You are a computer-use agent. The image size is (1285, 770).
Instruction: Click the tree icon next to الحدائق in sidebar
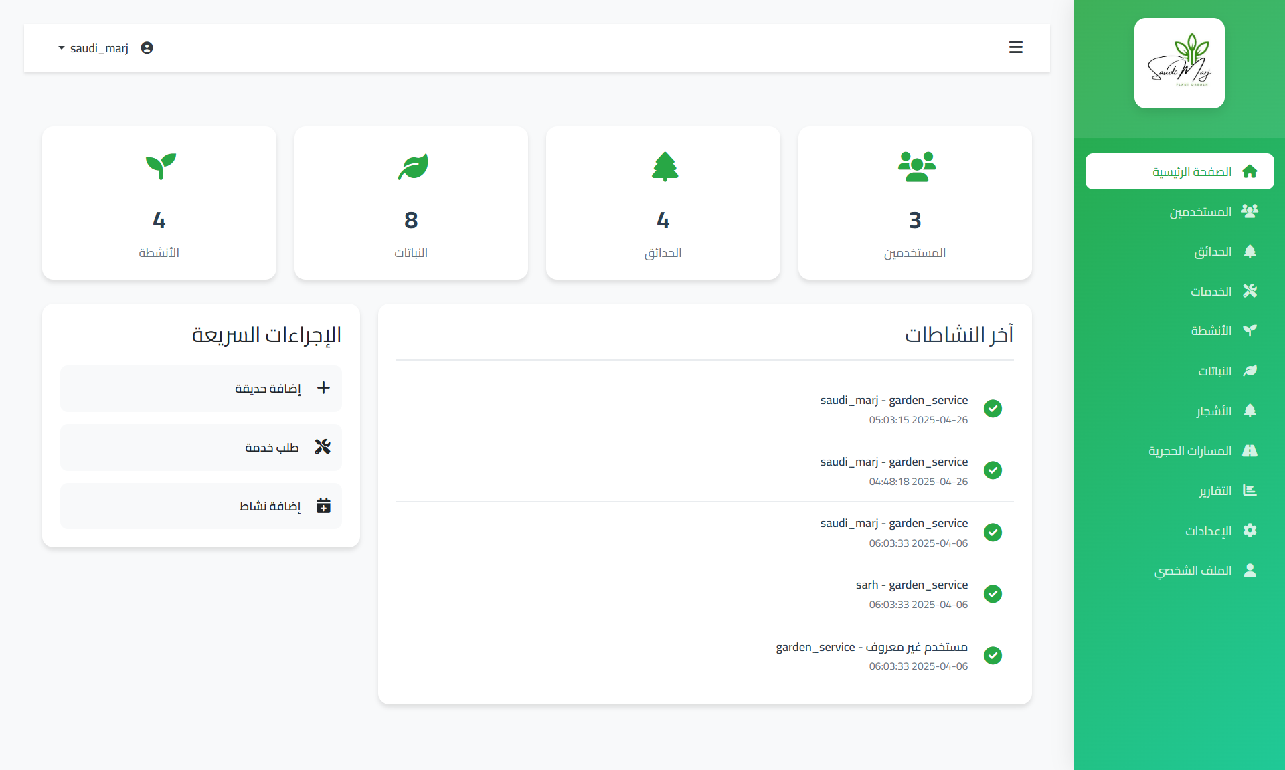[x=1250, y=251]
